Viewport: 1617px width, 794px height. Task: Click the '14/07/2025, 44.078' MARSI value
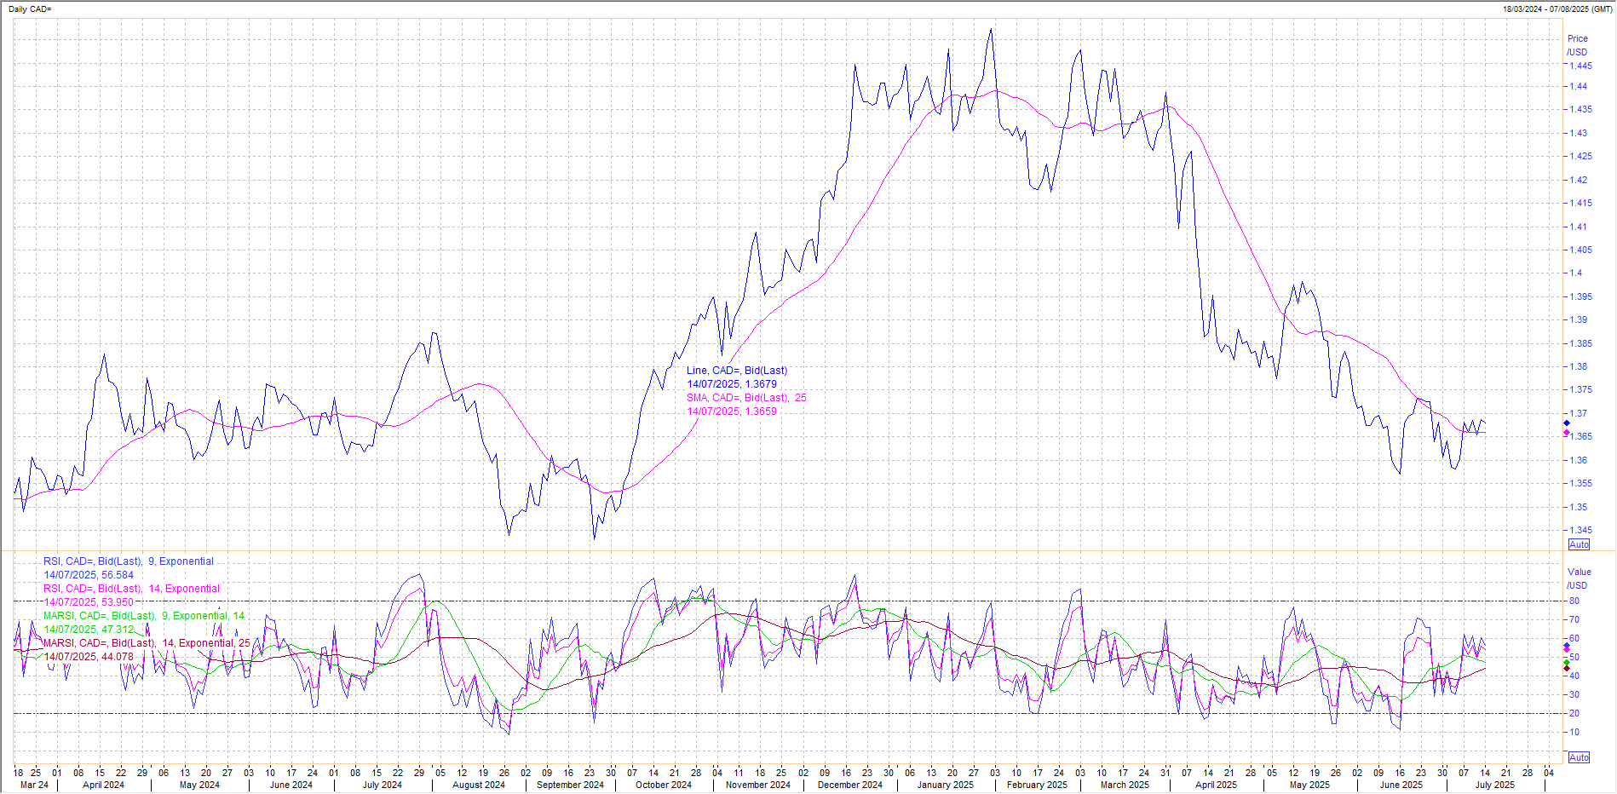[89, 657]
